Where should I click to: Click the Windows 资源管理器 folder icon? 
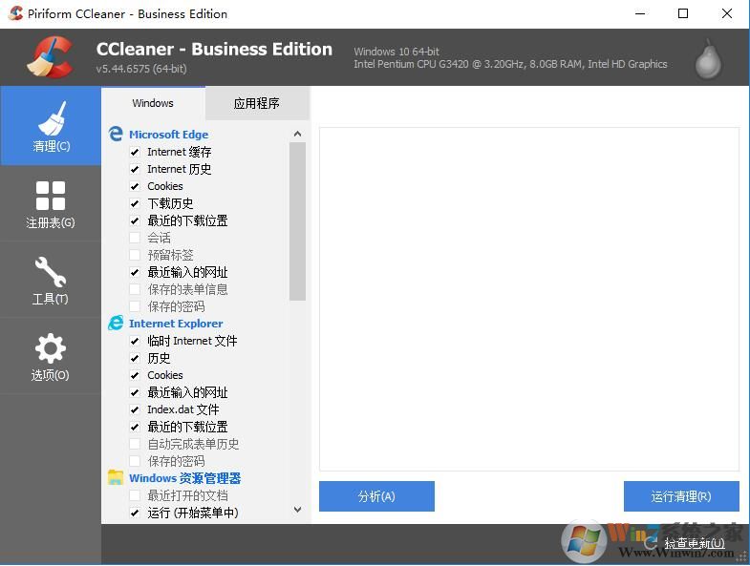pyautogui.click(x=116, y=478)
